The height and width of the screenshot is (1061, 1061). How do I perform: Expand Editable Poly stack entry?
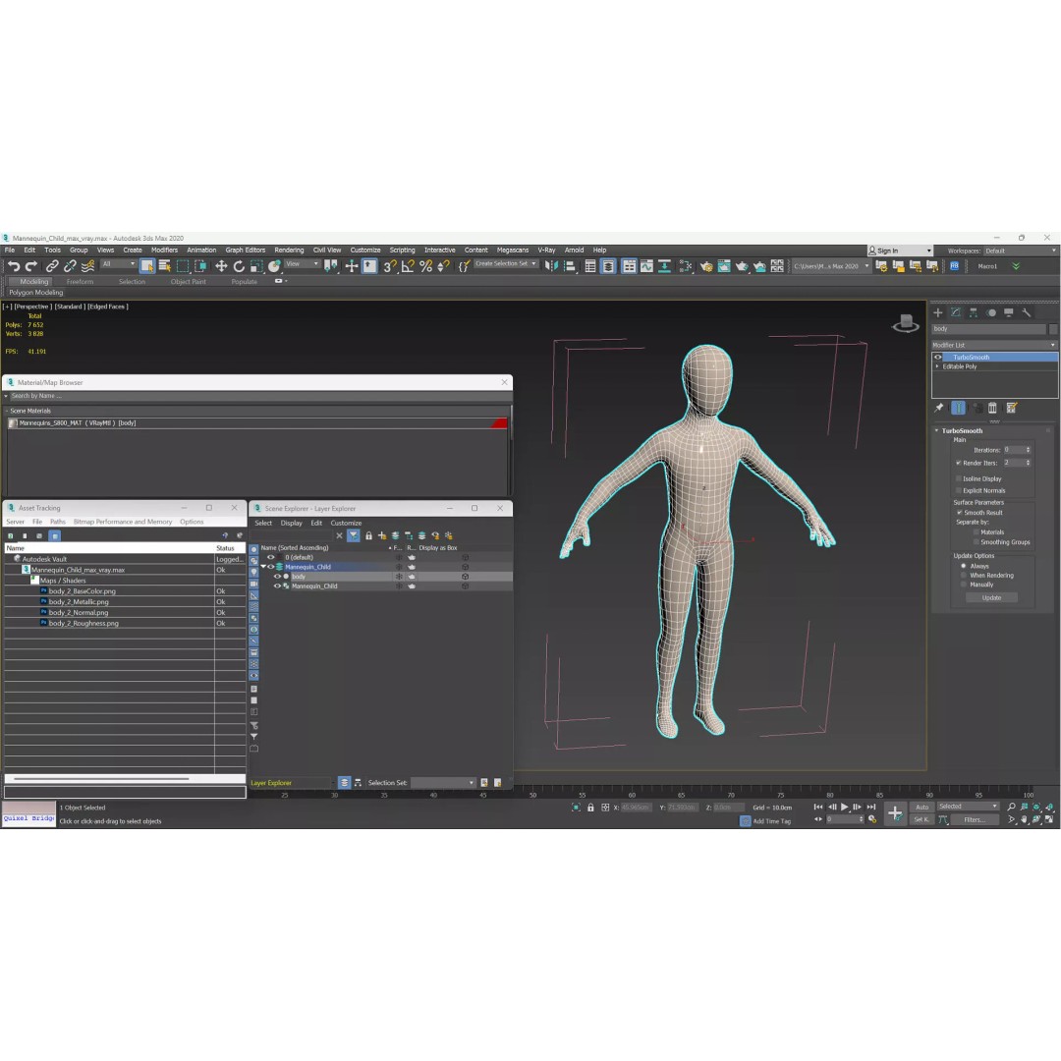point(937,366)
